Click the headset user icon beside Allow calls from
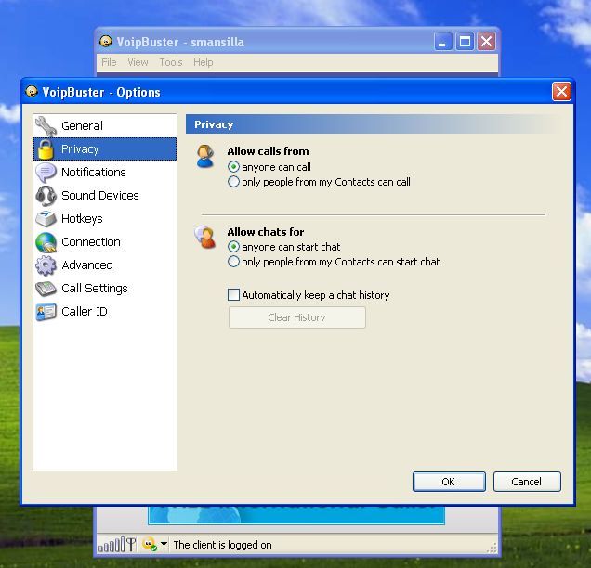The width and height of the screenshot is (591, 568). pos(205,156)
